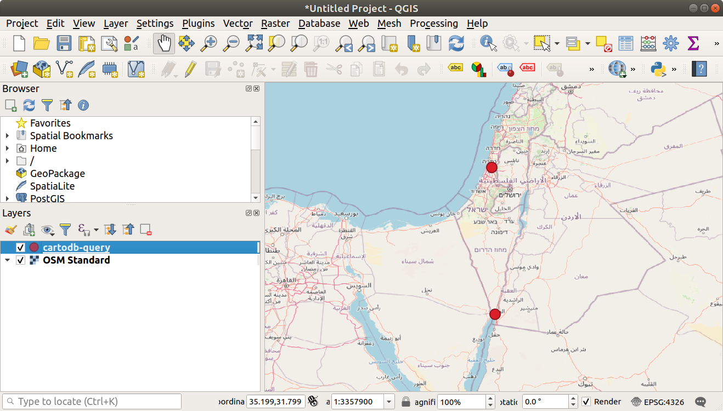This screenshot has width=723, height=411.
Task: Open the Processing menu
Action: tap(434, 23)
